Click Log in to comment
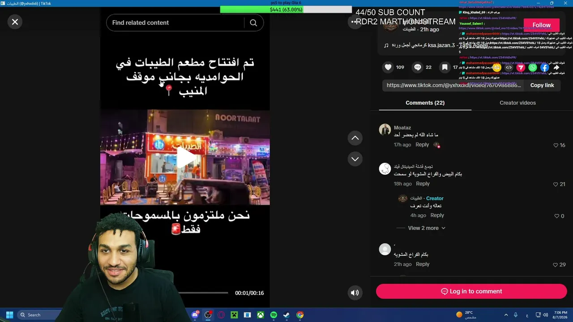This screenshot has height=322, width=573. (471, 292)
